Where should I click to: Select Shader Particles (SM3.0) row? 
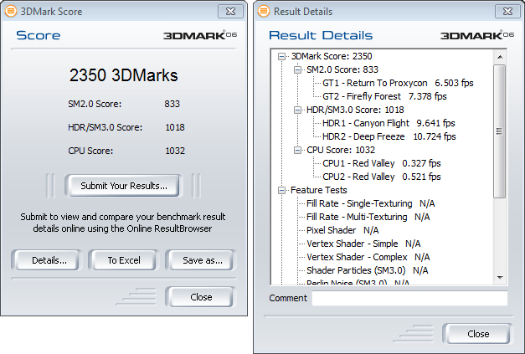pyautogui.click(x=367, y=270)
